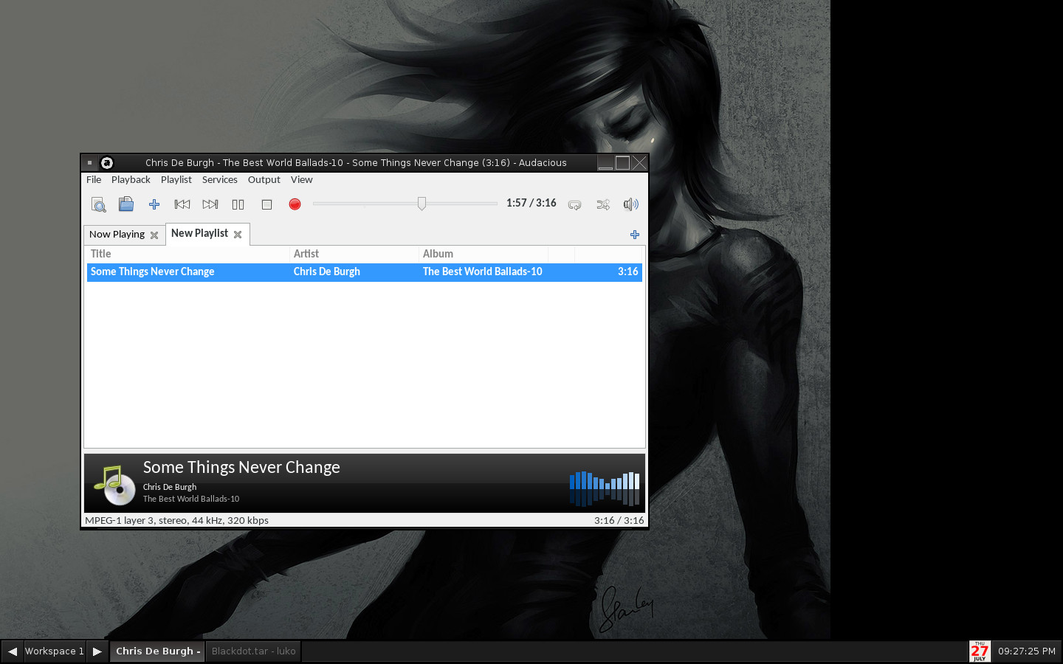Click The Best World Ballads-10 info text
Viewport: 1063px width, 664px height.
coord(191,499)
